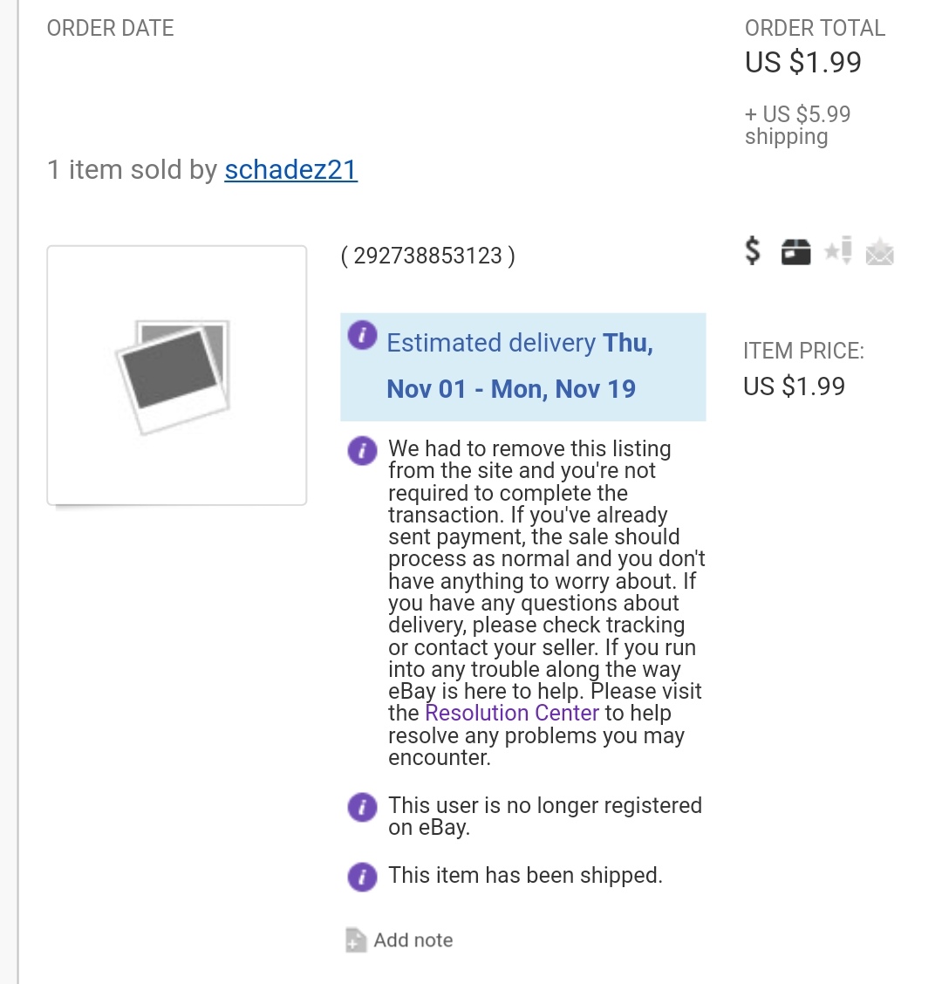The height and width of the screenshot is (984, 942).
Task: Click the item number 292738853123
Action: point(427,256)
